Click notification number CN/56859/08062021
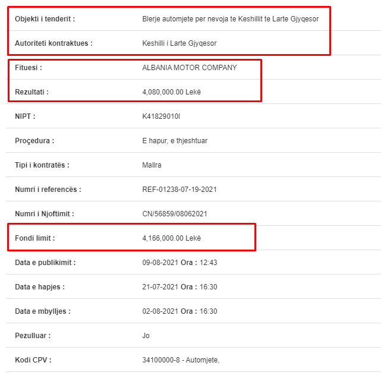 (x=175, y=214)
